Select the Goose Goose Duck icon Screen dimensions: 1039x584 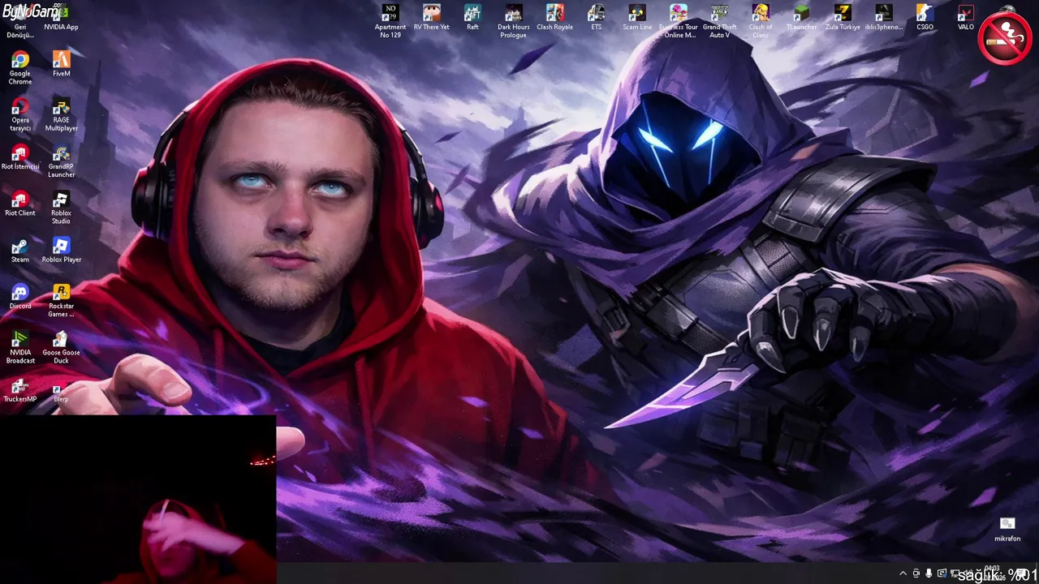coord(61,347)
